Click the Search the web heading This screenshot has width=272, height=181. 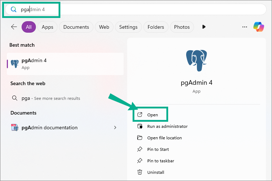point(28,83)
